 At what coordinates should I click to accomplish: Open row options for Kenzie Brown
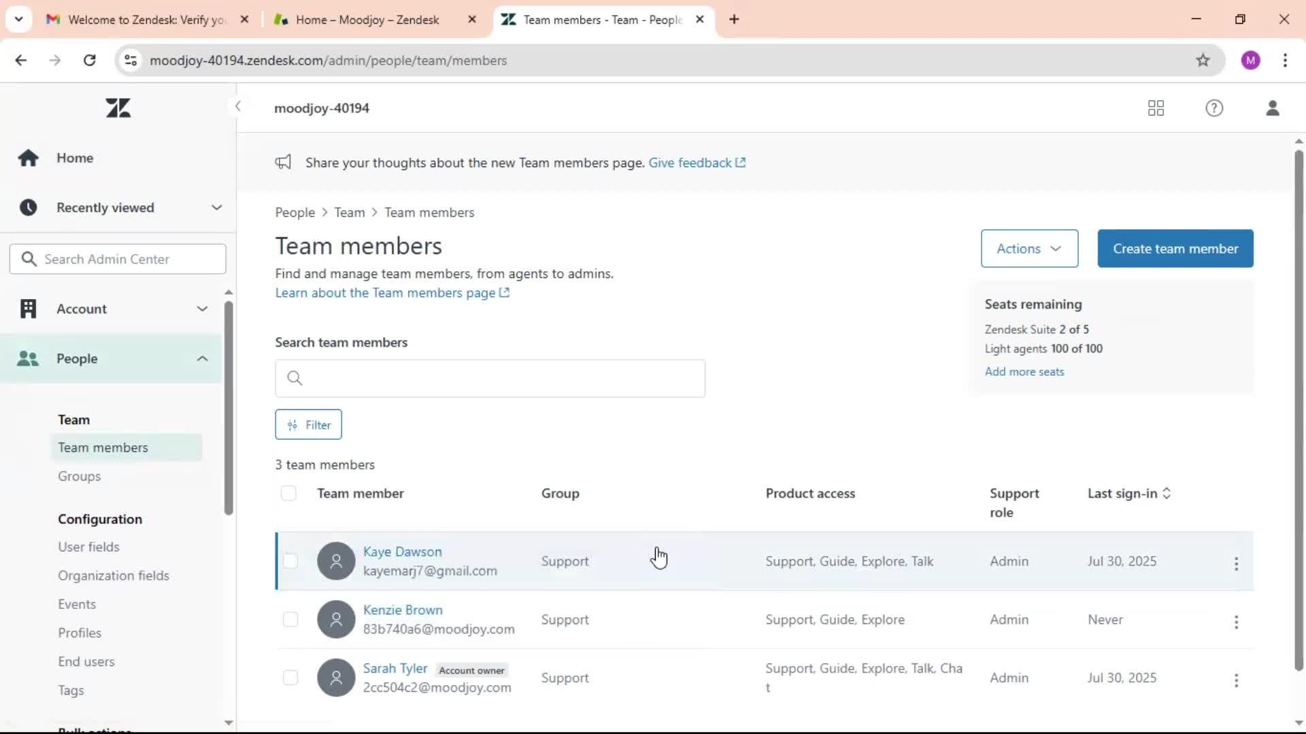pyautogui.click(x=1236, y=622)
